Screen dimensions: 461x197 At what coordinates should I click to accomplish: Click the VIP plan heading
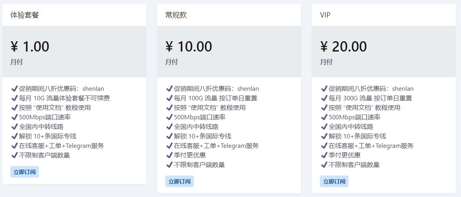point(325,15)
